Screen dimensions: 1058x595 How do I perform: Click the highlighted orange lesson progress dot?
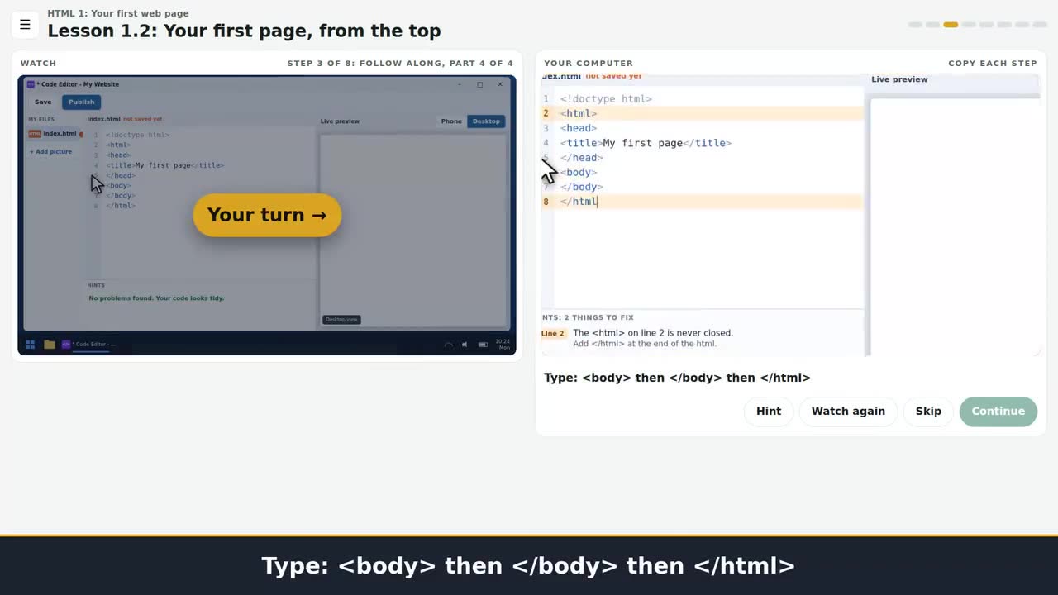[951, 25]
